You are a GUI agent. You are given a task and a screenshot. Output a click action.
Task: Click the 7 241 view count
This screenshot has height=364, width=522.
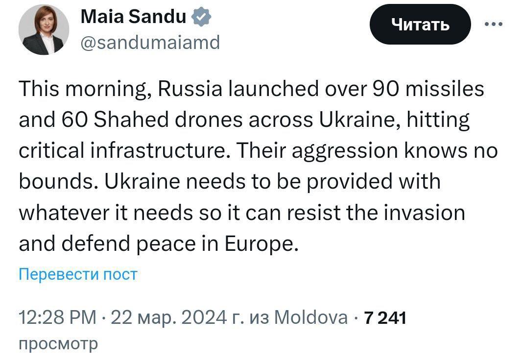(385, 318)
